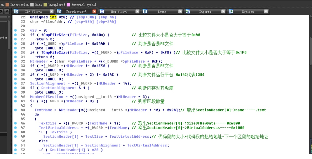Click TextVirtualAddress on line 47
This screenshot has height=159, width=312.
point(59,128)
